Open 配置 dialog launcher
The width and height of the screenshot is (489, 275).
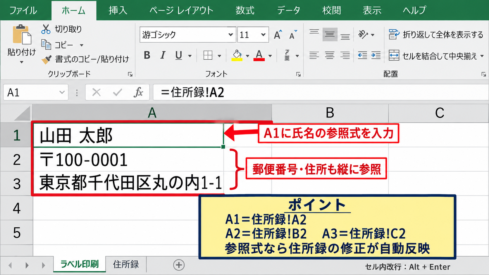483,74
